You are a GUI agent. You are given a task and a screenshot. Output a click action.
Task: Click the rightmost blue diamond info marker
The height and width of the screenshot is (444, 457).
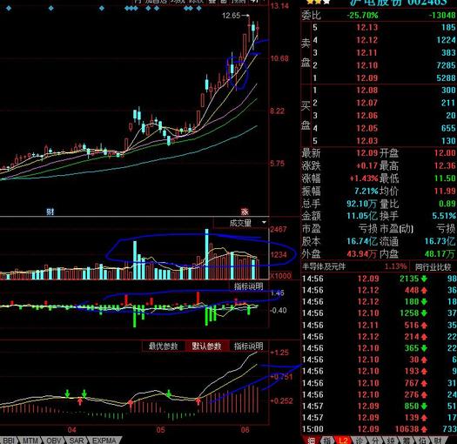[199, 8]
